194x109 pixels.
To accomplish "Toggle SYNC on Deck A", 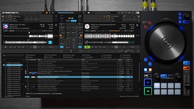I will pos(6,31).
